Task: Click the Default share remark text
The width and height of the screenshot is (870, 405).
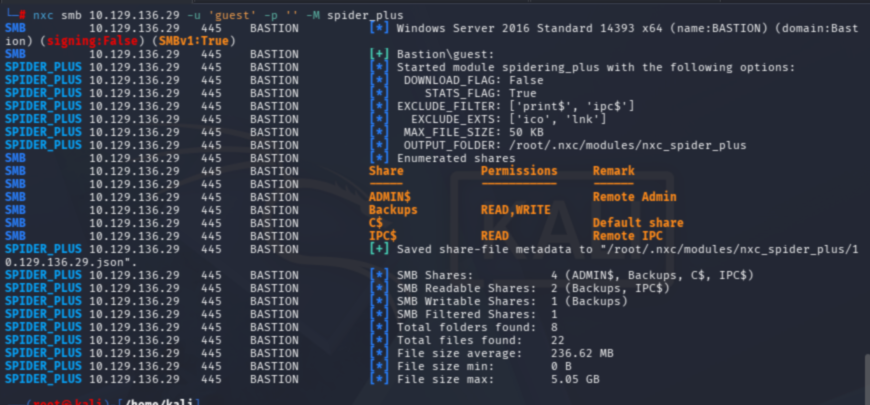Action: (638, 223)
